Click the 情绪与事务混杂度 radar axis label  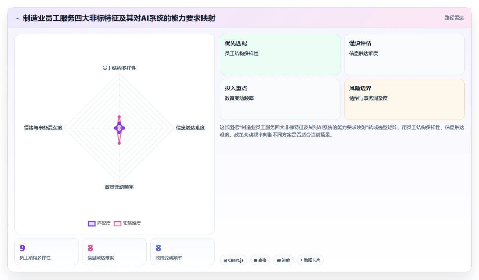coord(43,128)
